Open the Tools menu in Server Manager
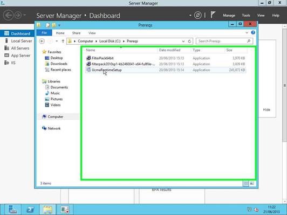Image resolution: width=287 pixels, height=215 pixels. coord(246,15)
